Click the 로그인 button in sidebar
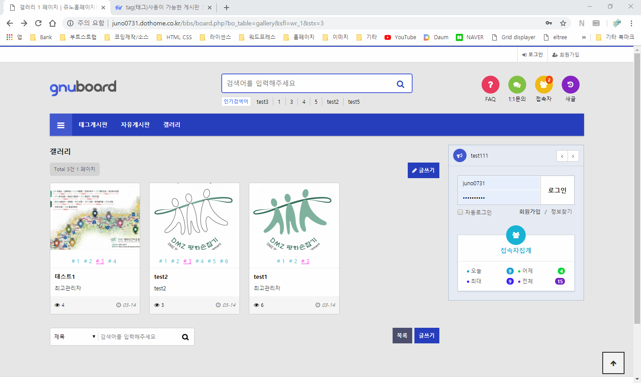 click(x=557, y=190)
